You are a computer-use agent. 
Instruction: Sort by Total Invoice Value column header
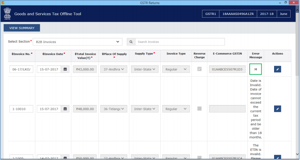coord(85,56)
